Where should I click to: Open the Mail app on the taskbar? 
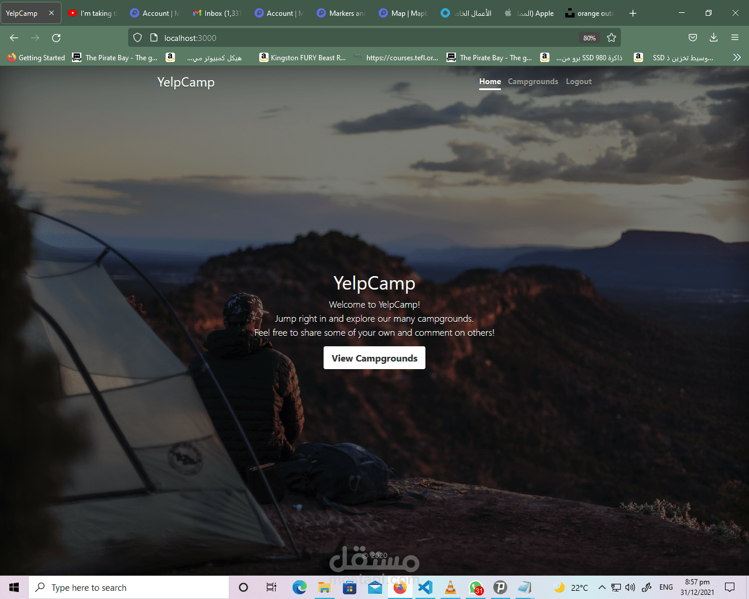point(375,587)
